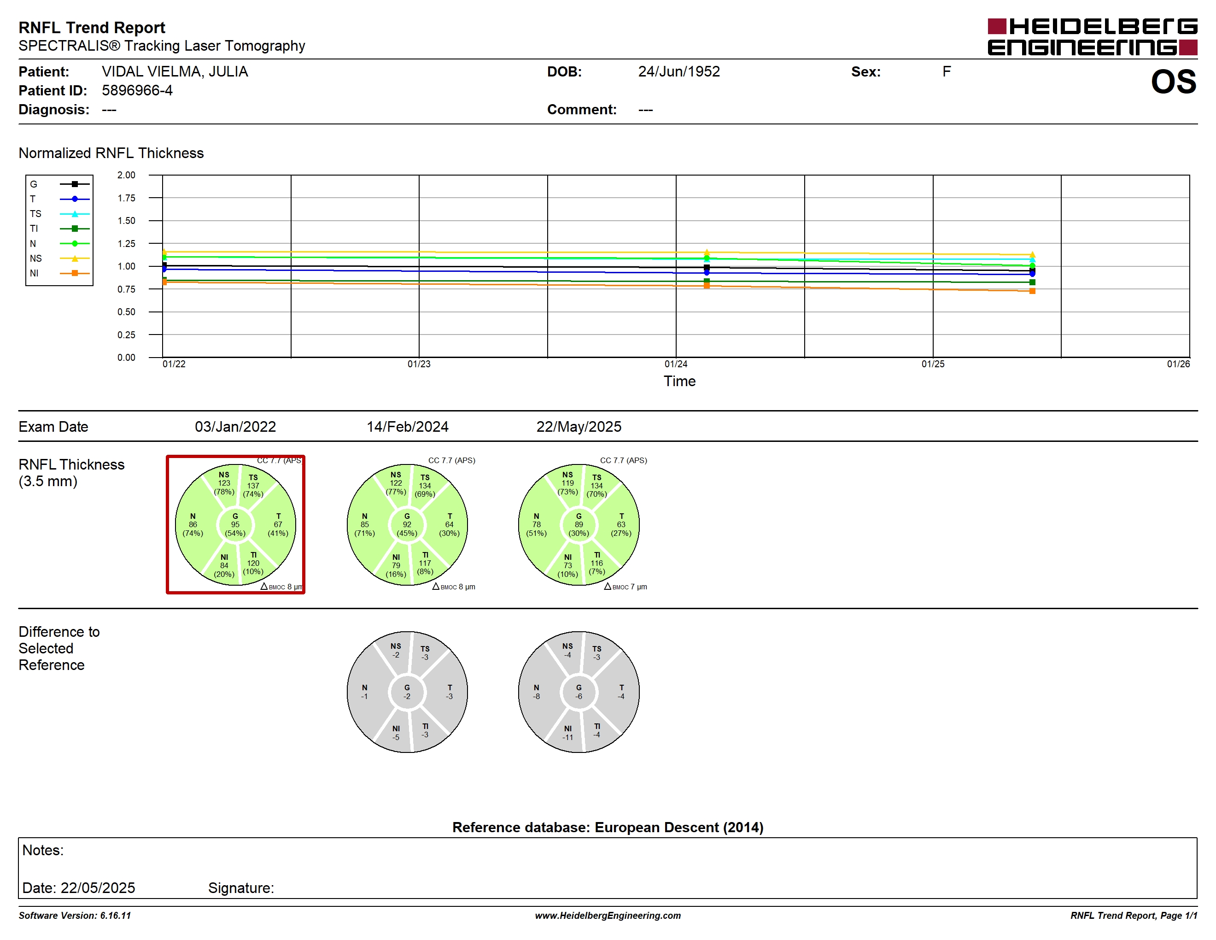
Task: Click the RNFL Trend Report, Page 1/1 footer
Action: 1134,916
